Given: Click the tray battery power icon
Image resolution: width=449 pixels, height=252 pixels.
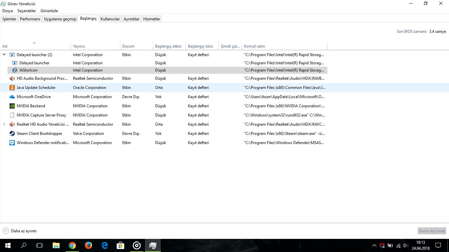Looking at the screenshot, I should click(x=390, y=245).
